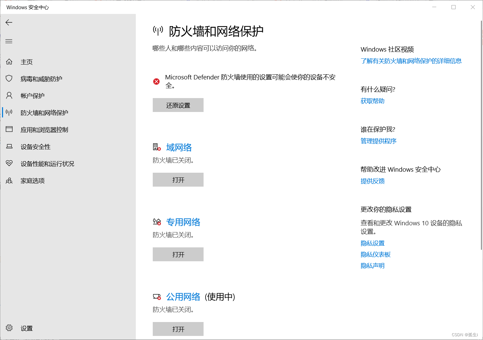Open the 主页 menu item

[x=68, y=62]
